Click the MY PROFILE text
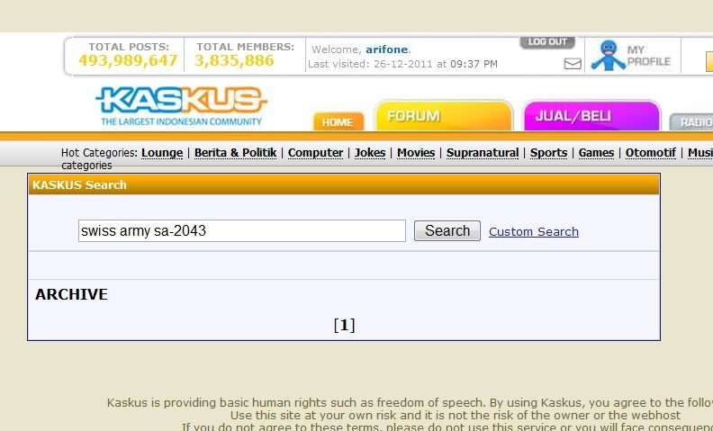This screenshot has height=431, width=713. (649, 56)
